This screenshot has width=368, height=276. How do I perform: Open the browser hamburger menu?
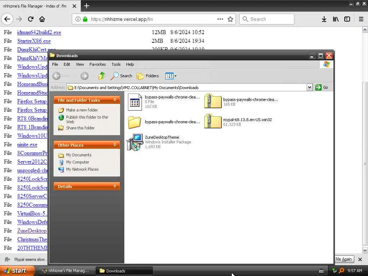361,19
